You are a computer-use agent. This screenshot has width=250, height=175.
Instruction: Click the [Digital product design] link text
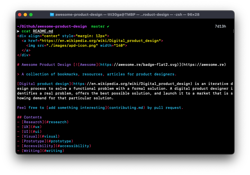coord(44,84)
